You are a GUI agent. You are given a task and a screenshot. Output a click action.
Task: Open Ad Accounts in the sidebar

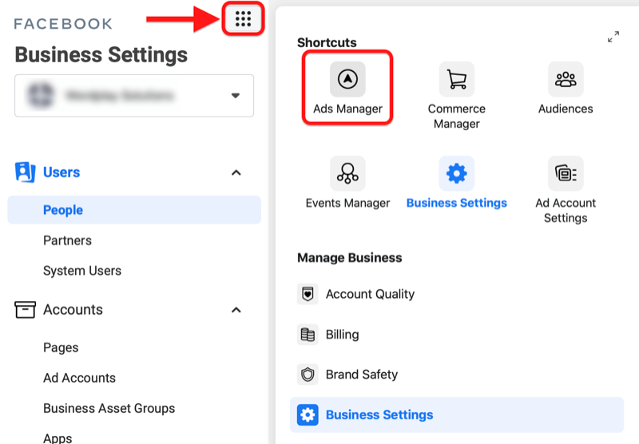click(x=79, y=378)
